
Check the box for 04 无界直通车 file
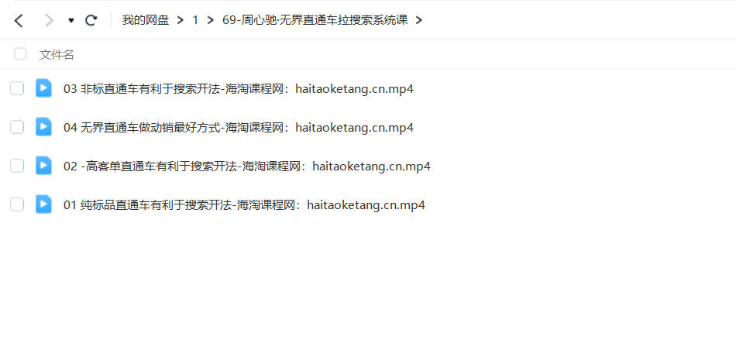(17, 127)
